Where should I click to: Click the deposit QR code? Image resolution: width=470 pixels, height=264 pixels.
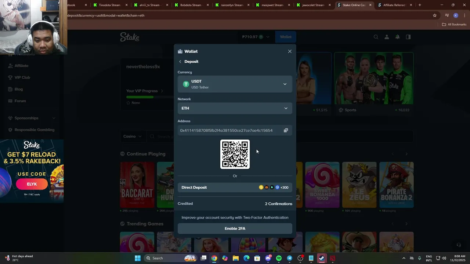tap(235, 154)
